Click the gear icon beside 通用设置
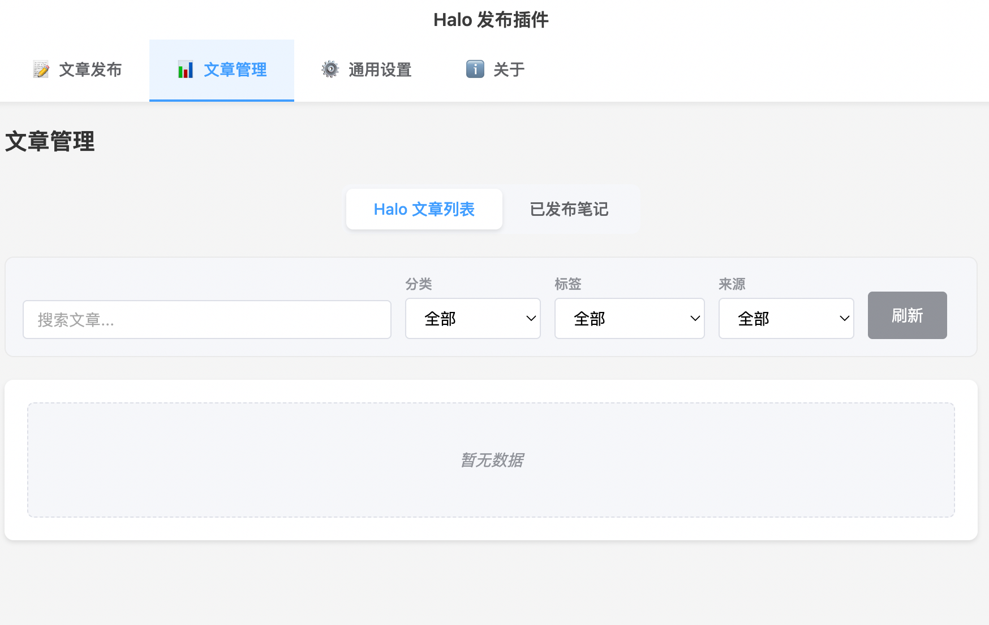Image resolution: width=989 pixels, height=625 pixels. coord(330,70)
